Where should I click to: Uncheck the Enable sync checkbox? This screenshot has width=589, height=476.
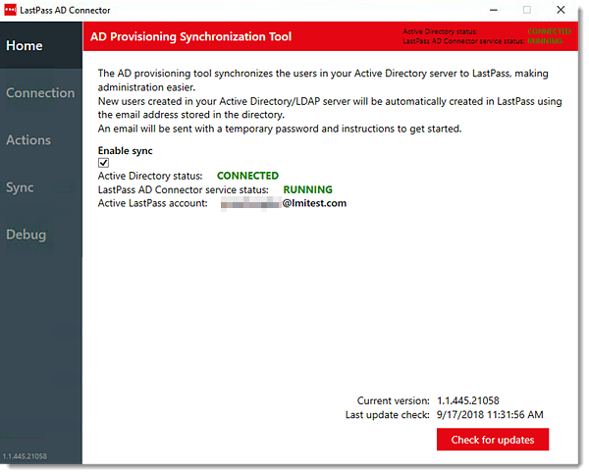[104, 164]
